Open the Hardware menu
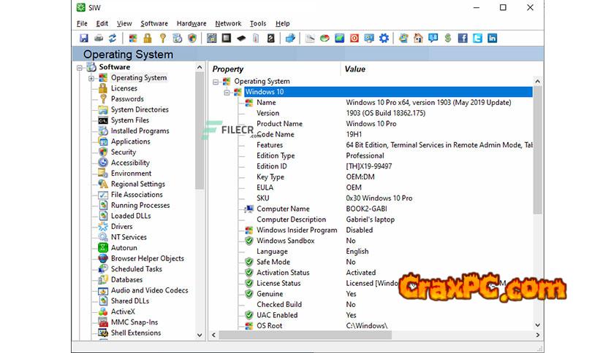The height and width of the screenshot is (353, 611). point(191,23)
